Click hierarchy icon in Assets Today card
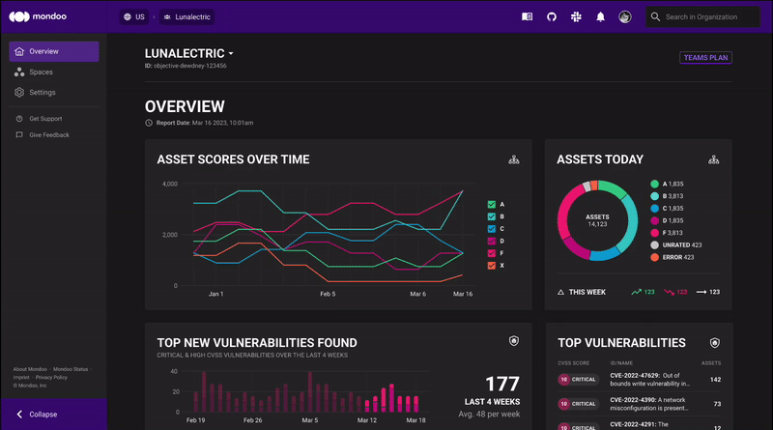Image resolution: width=773 pixels, height=430 pixels. pyautogui.click(x=713, y=159)
